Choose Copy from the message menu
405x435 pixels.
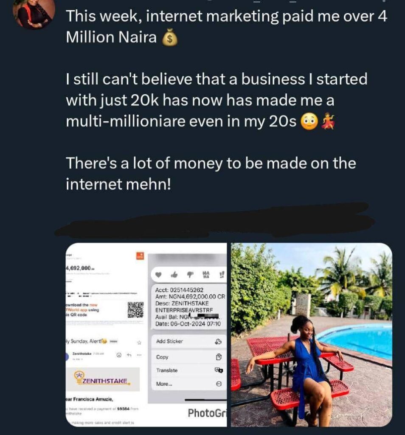pos(187,357)
